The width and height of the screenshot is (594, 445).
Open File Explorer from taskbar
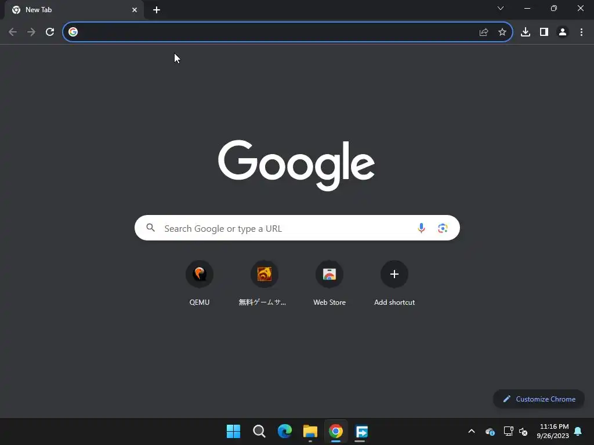[310, 431]
